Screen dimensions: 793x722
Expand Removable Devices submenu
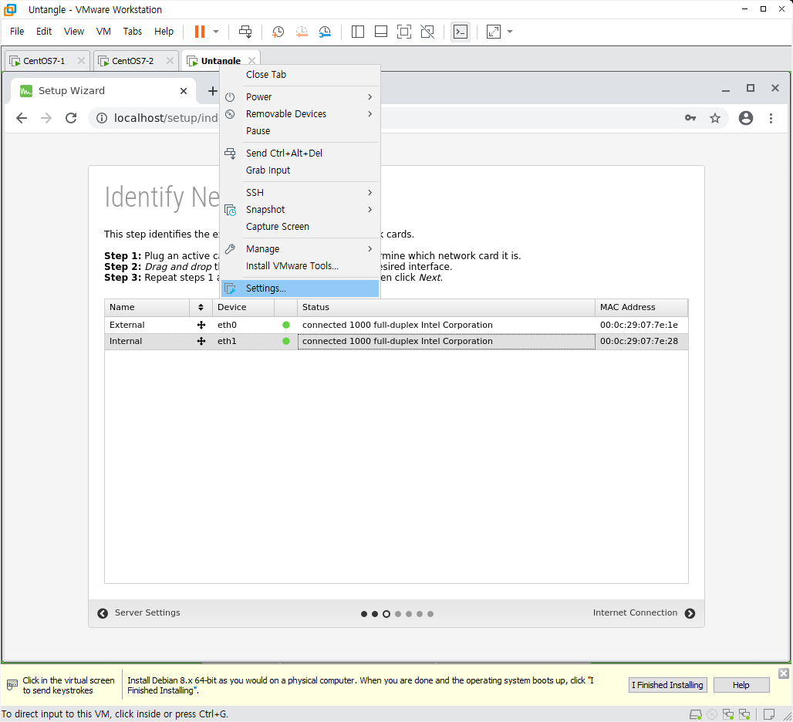pos(300,114)
